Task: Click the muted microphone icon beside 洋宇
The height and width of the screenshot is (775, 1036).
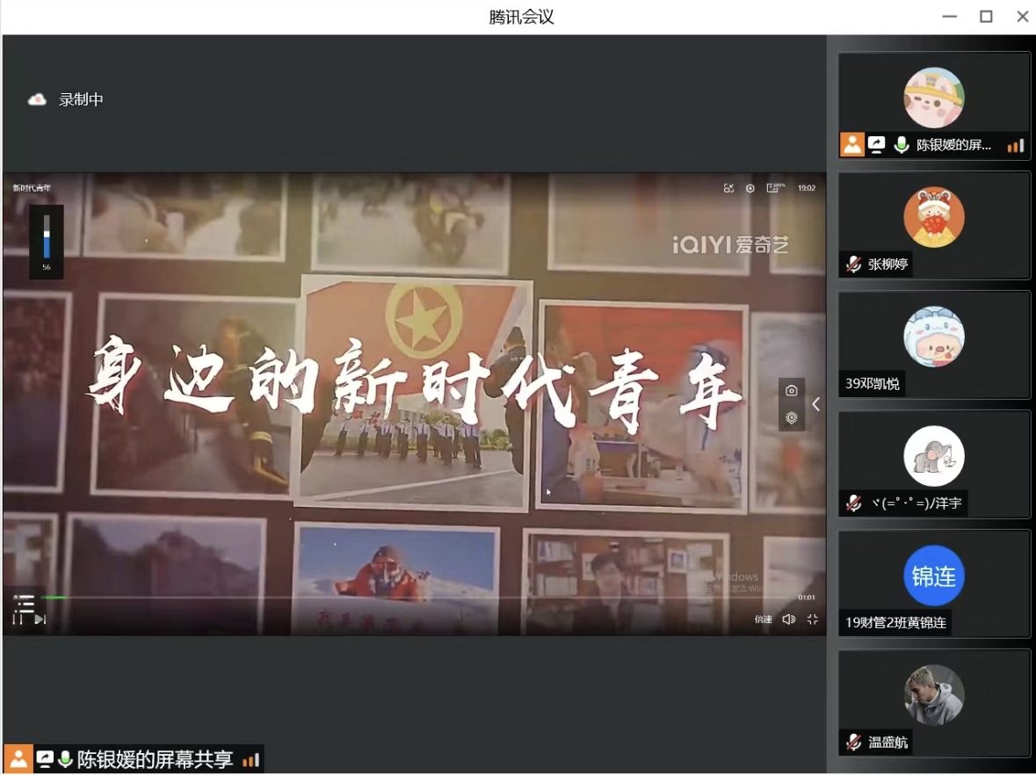Action: pos(853,503)
